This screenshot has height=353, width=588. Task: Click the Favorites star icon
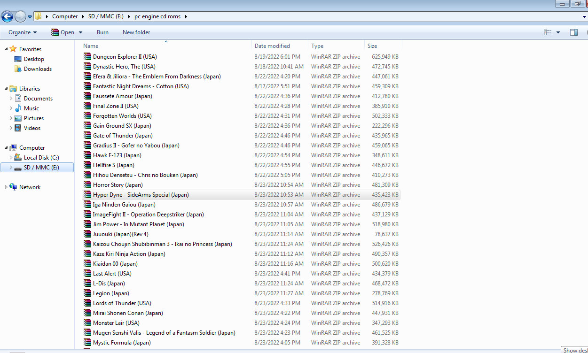(x=13, y=49)
